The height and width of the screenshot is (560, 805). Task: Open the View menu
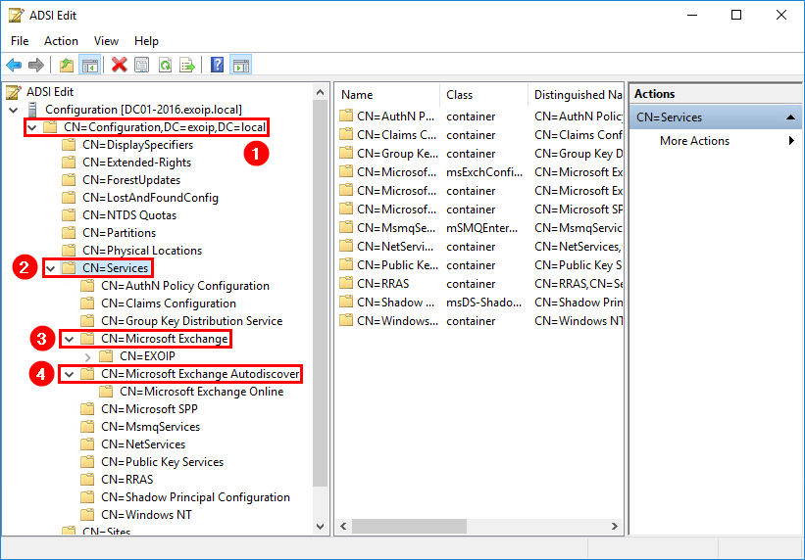tap(106, 41)
